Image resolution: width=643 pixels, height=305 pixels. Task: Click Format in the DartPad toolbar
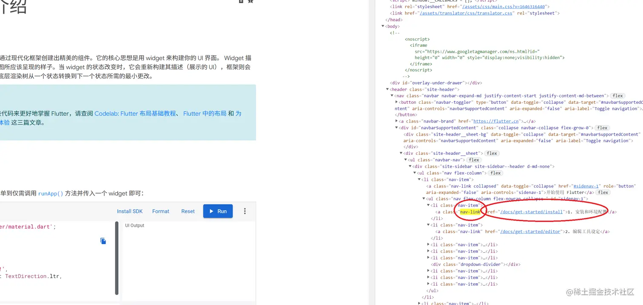click(161, 211)
